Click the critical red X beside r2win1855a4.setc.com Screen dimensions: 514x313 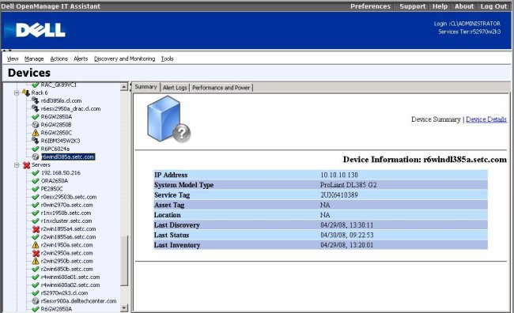click(x=36, y=229)
